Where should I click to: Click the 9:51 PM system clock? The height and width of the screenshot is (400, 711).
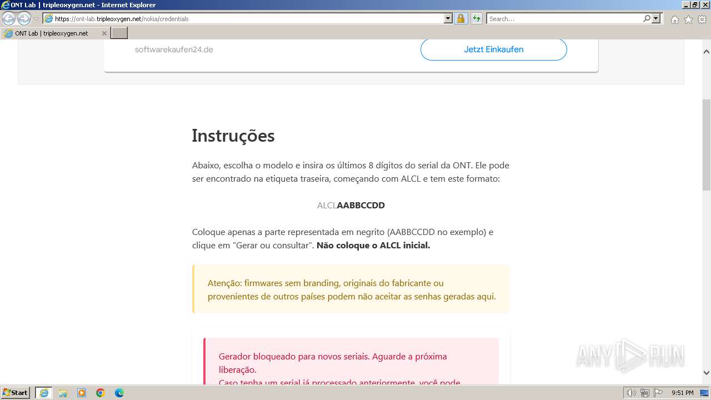pos(683,393)
